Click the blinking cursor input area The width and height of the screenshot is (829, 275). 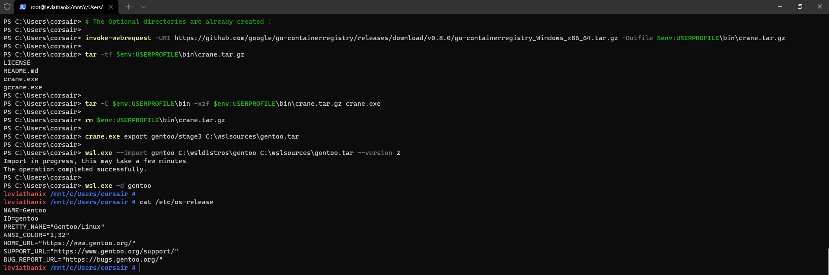click(139, 268)
